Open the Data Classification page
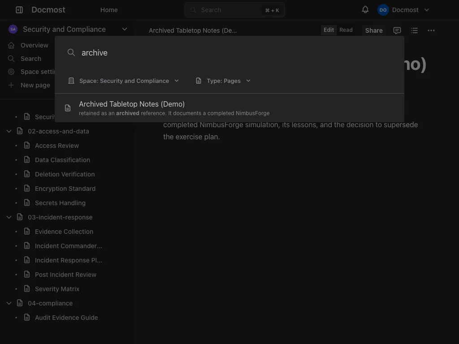 62,160
